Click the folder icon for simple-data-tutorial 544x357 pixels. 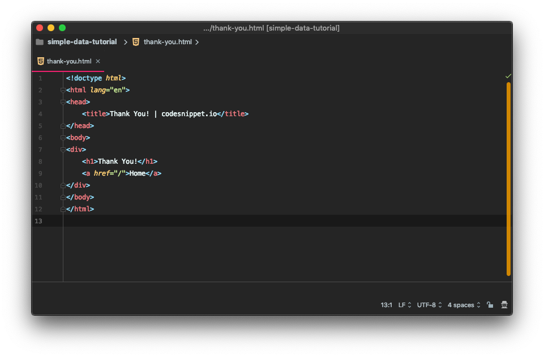40,42
